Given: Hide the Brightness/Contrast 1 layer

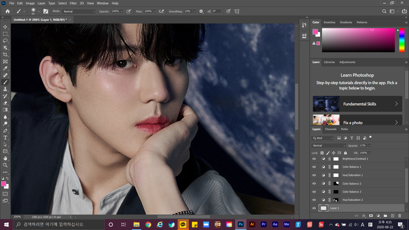Looking at the screenshot, I should 314,159.
